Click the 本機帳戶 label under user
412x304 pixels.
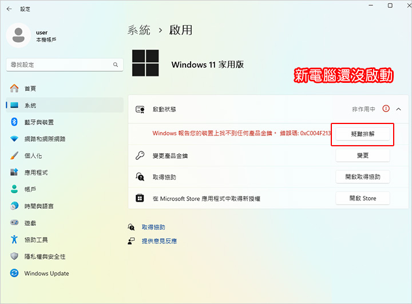click(x=46, y=39)
